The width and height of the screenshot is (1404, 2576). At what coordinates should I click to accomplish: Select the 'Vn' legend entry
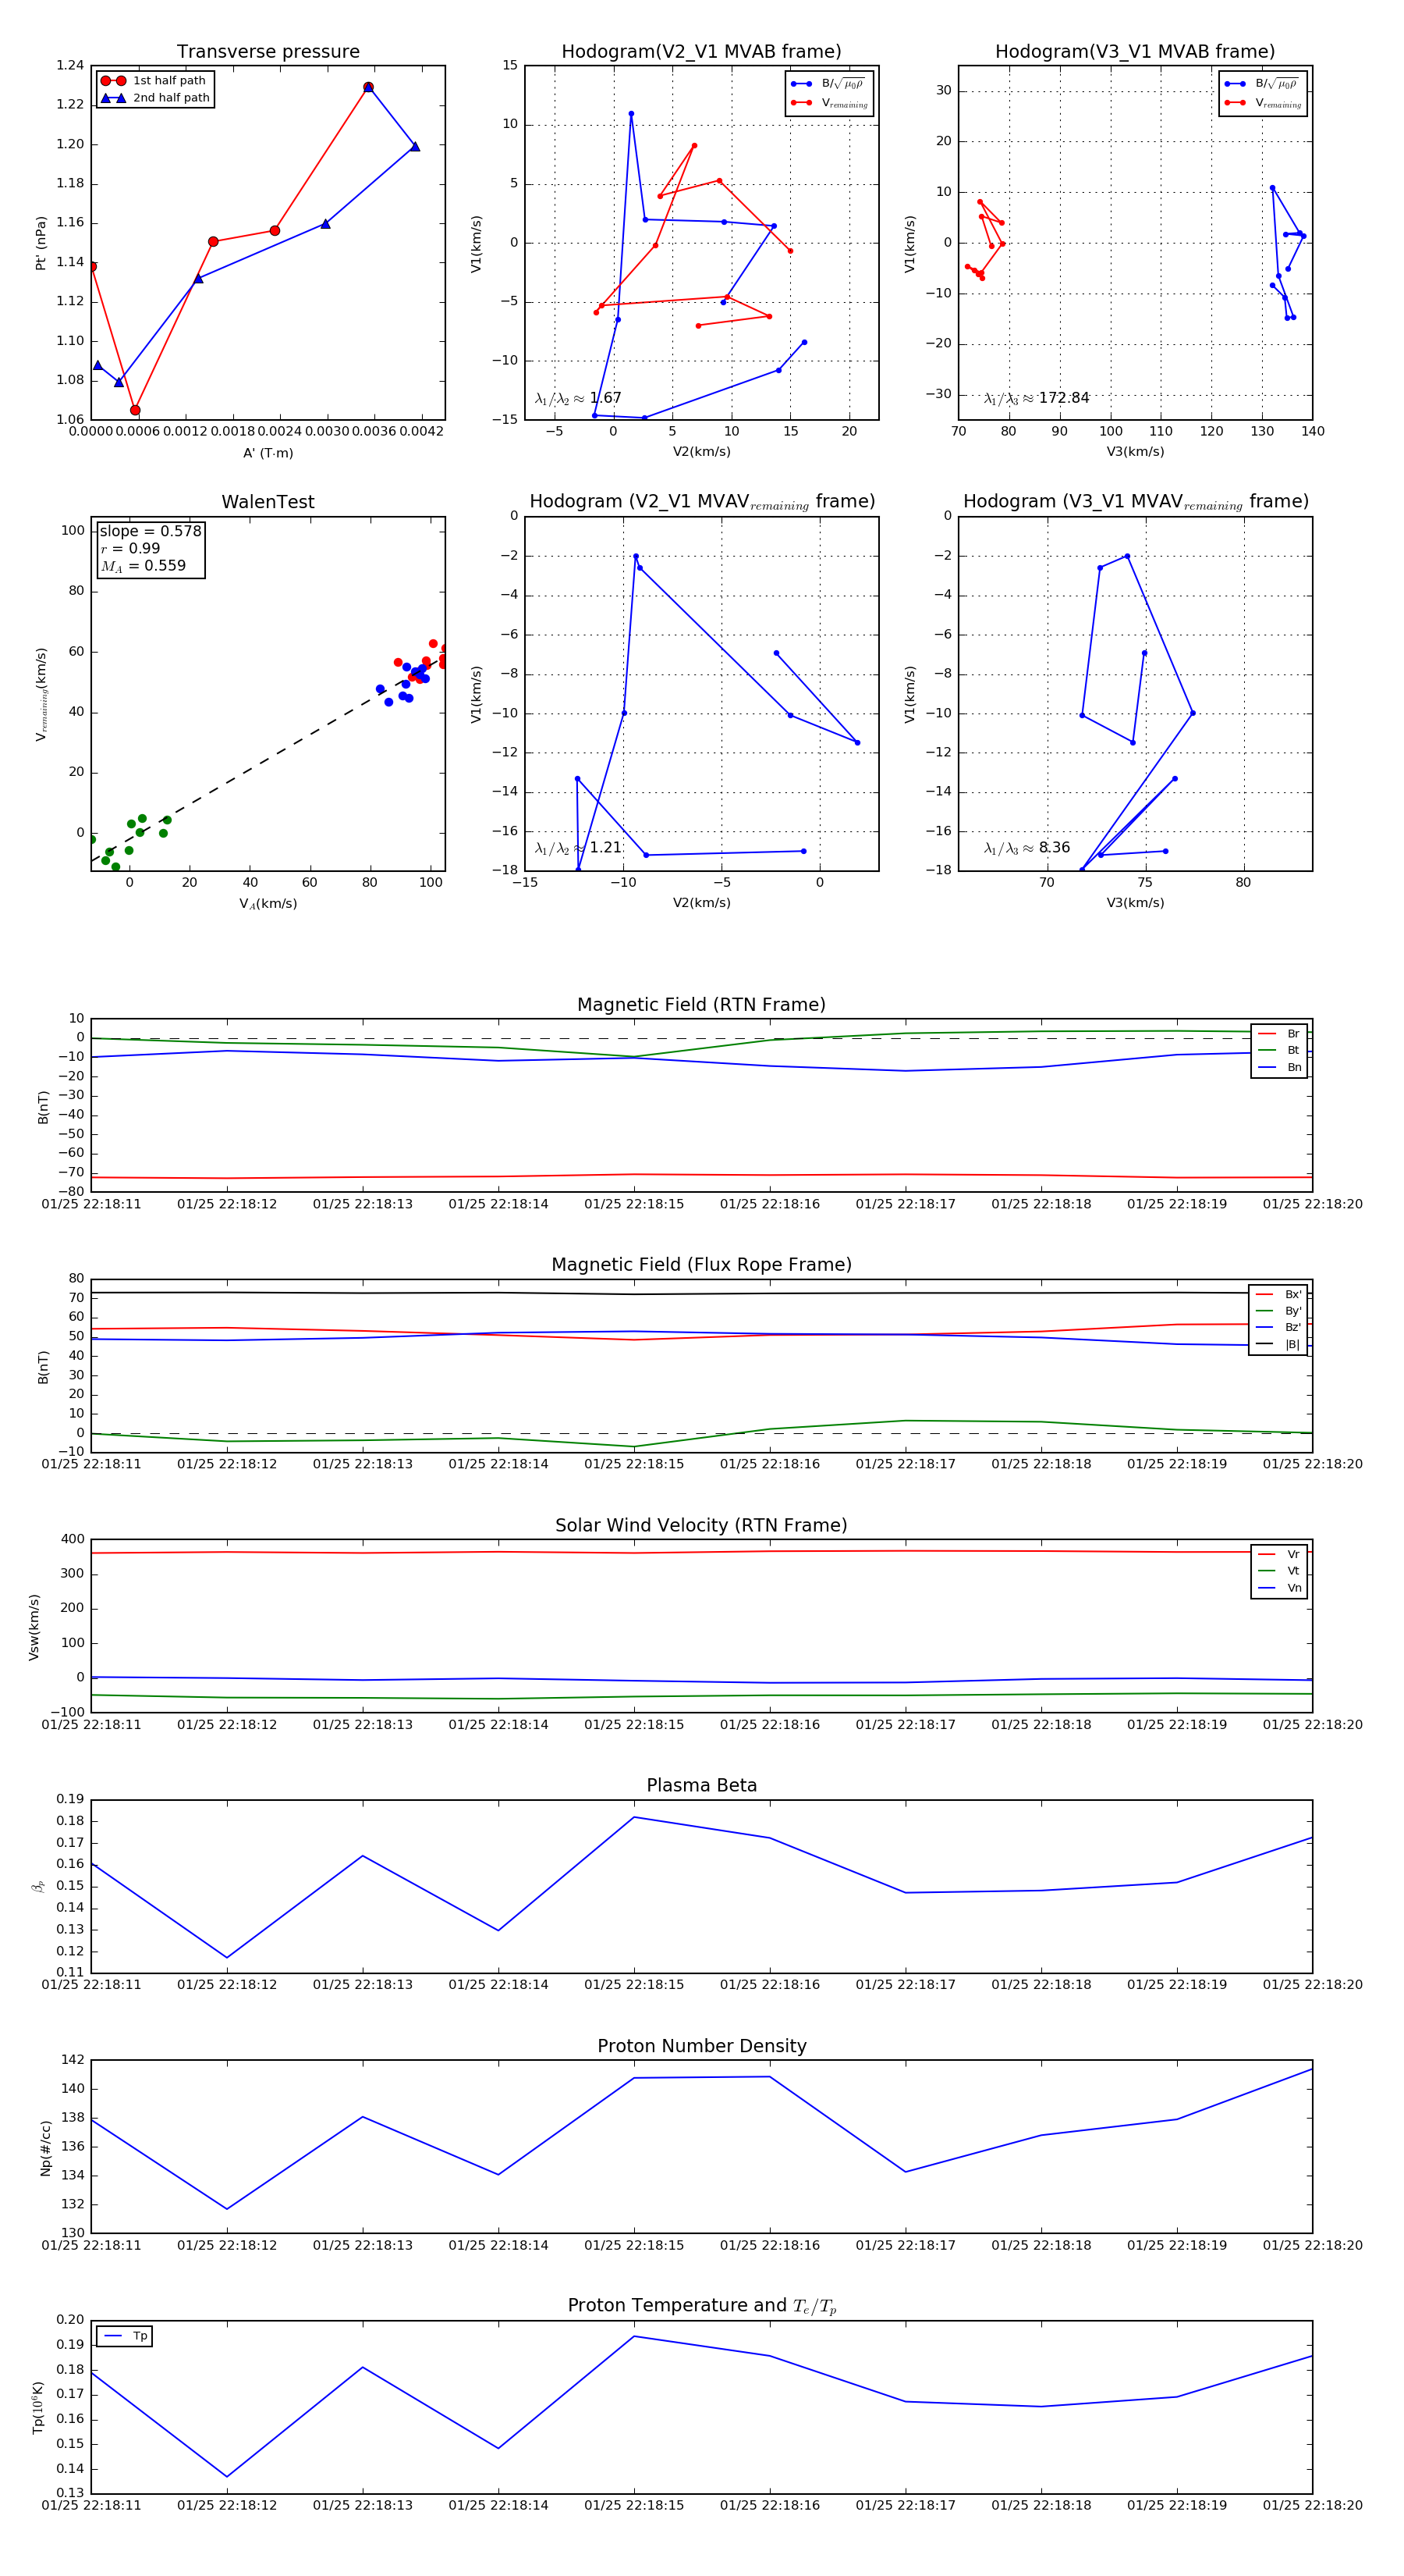(1279, 1588)
